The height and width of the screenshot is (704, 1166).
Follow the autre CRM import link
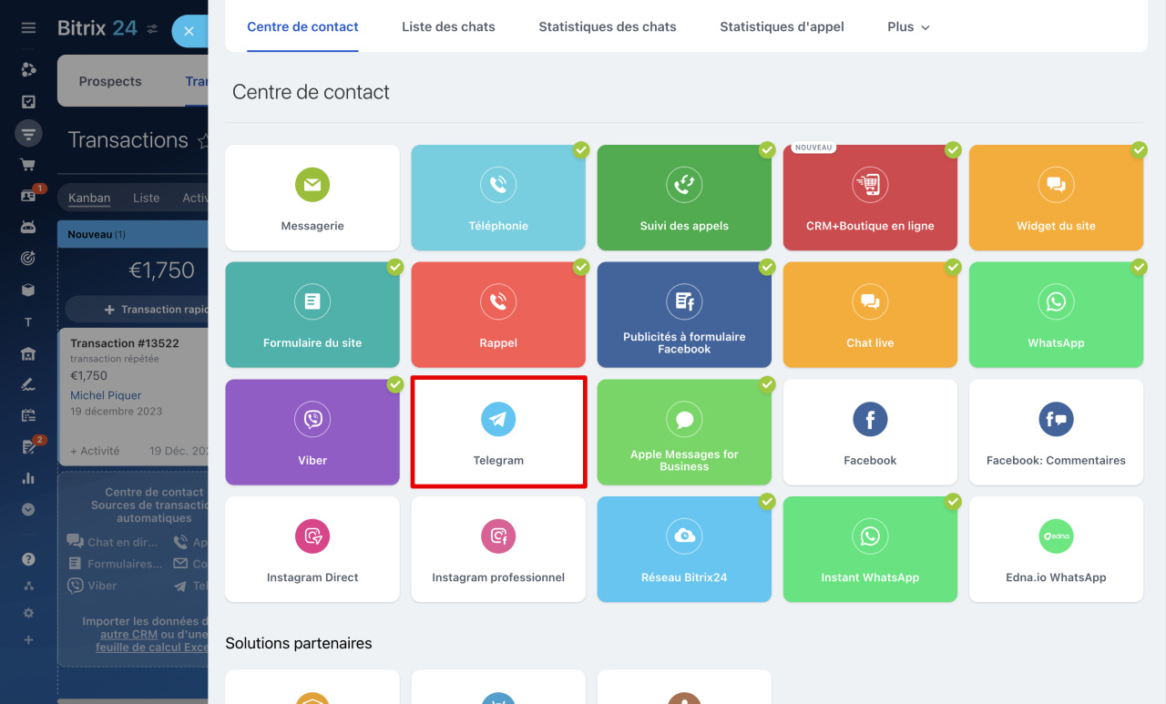tap(128, 635)
